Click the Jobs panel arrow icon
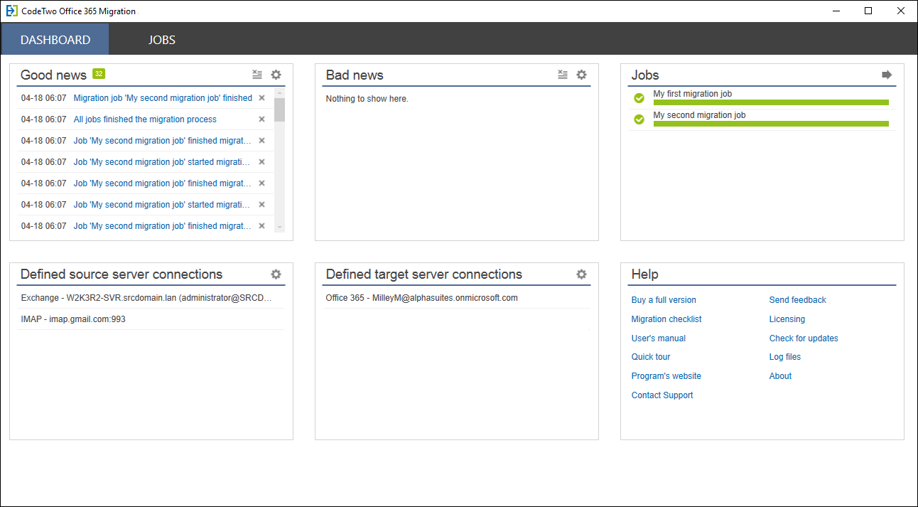Viewport: 918px width, 507px height. click(887, 75)
